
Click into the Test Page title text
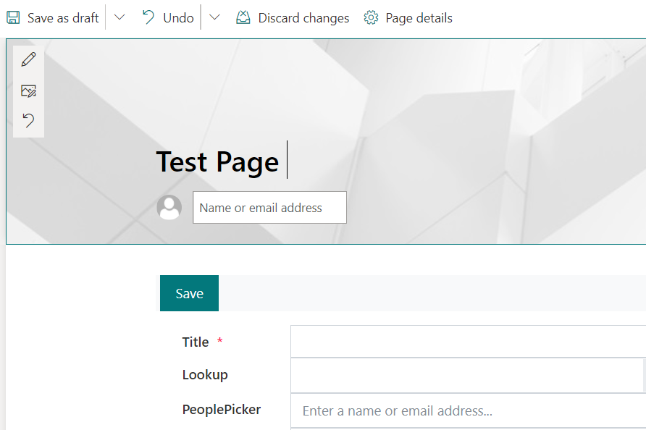tap(217, 161)
